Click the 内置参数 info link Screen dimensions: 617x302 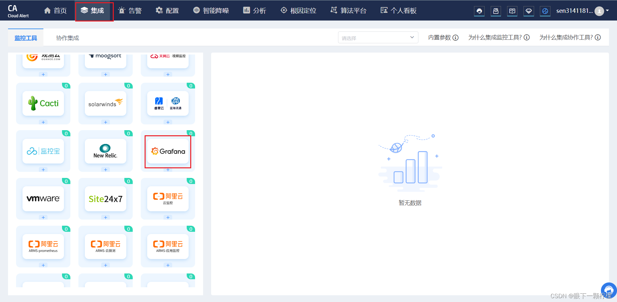pyautogui.click(x=443, y=38)
